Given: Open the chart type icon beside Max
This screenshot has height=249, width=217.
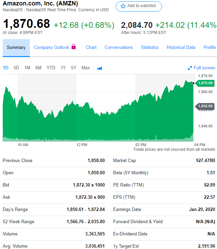Looking at the screenshot, I should click(x=100, y=68).
